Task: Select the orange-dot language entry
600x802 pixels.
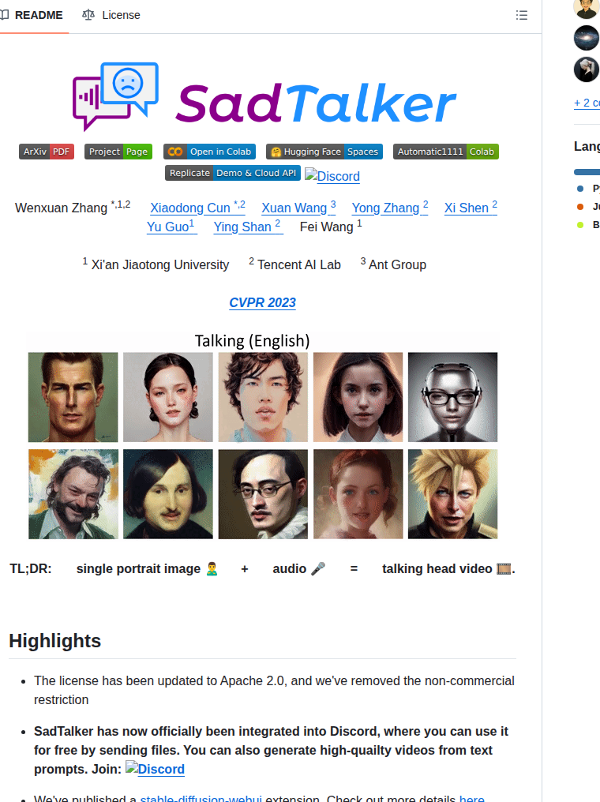Action: coord(587,207)
